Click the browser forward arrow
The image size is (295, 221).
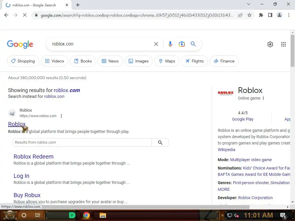(x=16, y=15)
